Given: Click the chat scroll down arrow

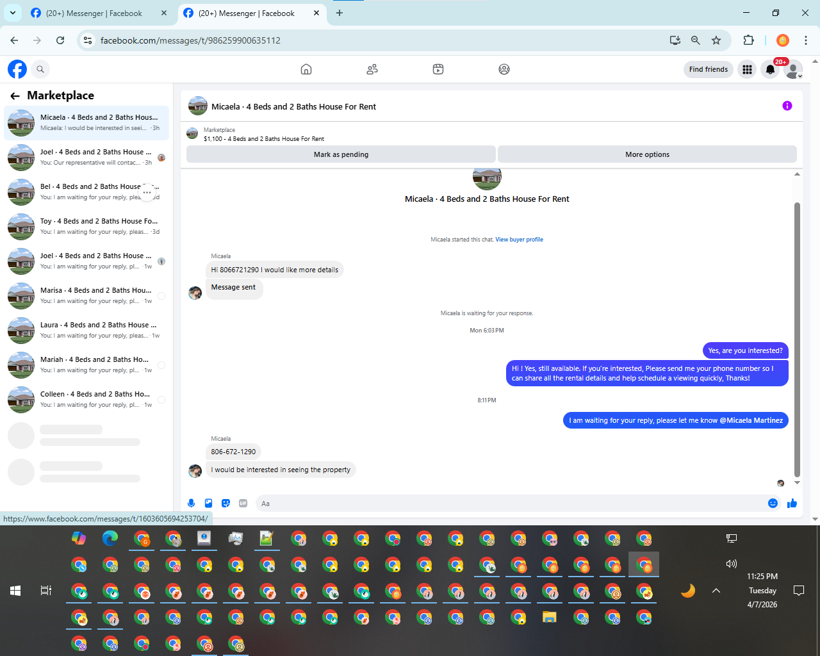Looking at the screenshot, I should click(x=797, y=483).
